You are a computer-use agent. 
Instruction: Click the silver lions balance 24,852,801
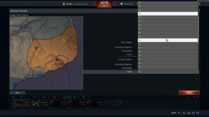click(x=126, y=4)
